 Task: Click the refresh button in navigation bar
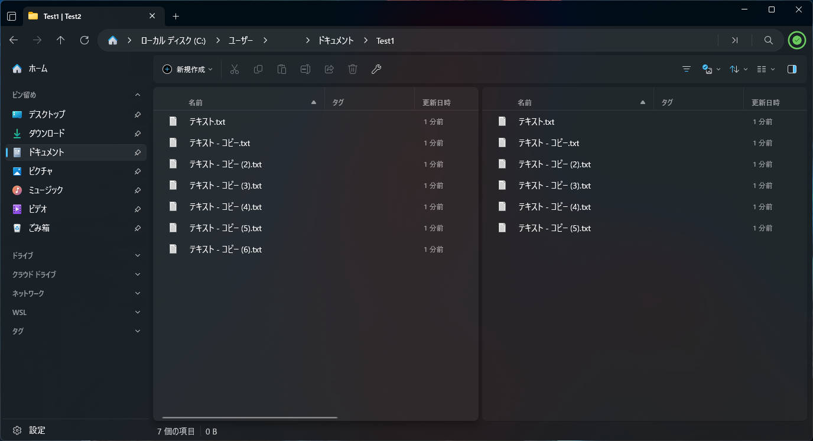(84, 40)
